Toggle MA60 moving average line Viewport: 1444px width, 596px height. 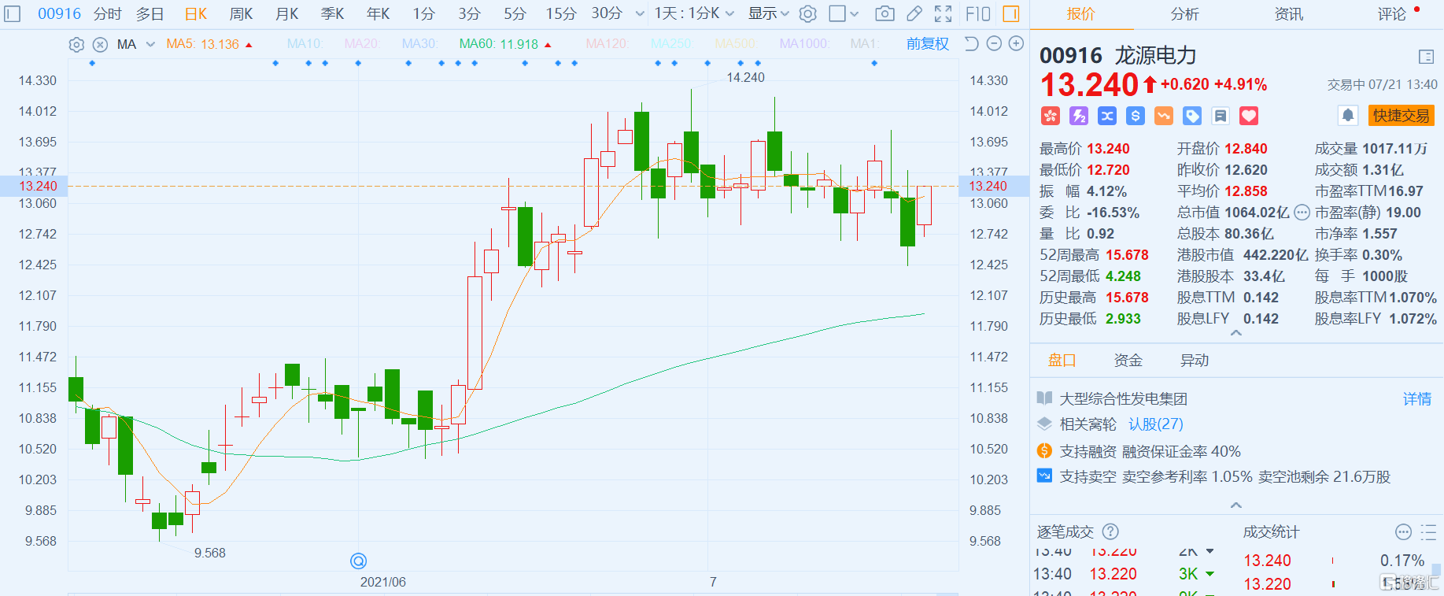click(x=499, y=44)
